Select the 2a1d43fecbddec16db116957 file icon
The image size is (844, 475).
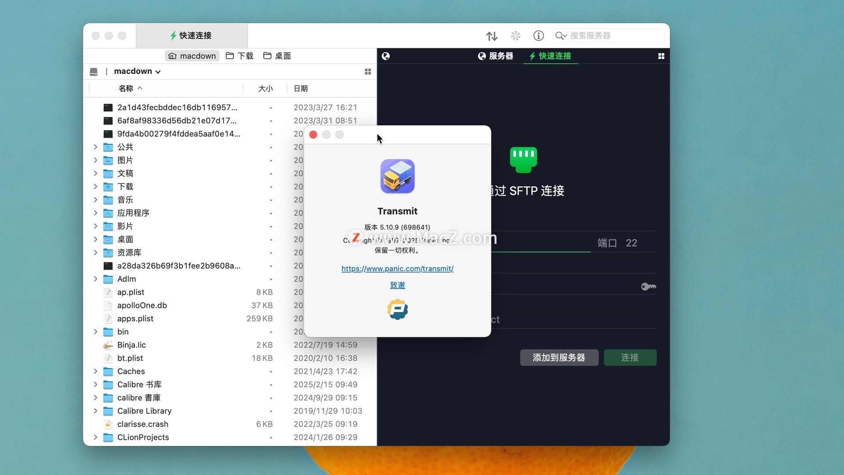tap(108, 107)
